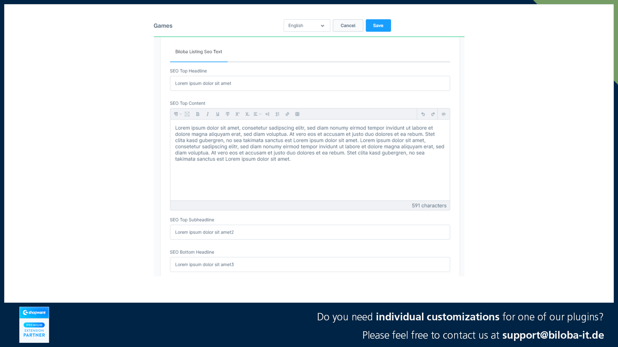Switch to HTML code view

(444, 114)
